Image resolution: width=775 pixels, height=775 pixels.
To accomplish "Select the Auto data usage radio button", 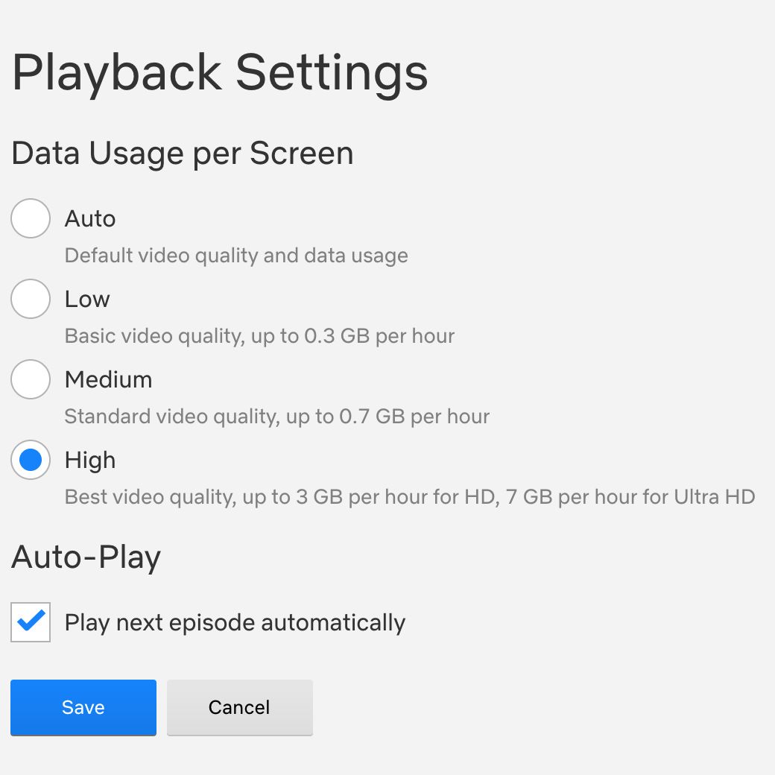I will 31,218.
